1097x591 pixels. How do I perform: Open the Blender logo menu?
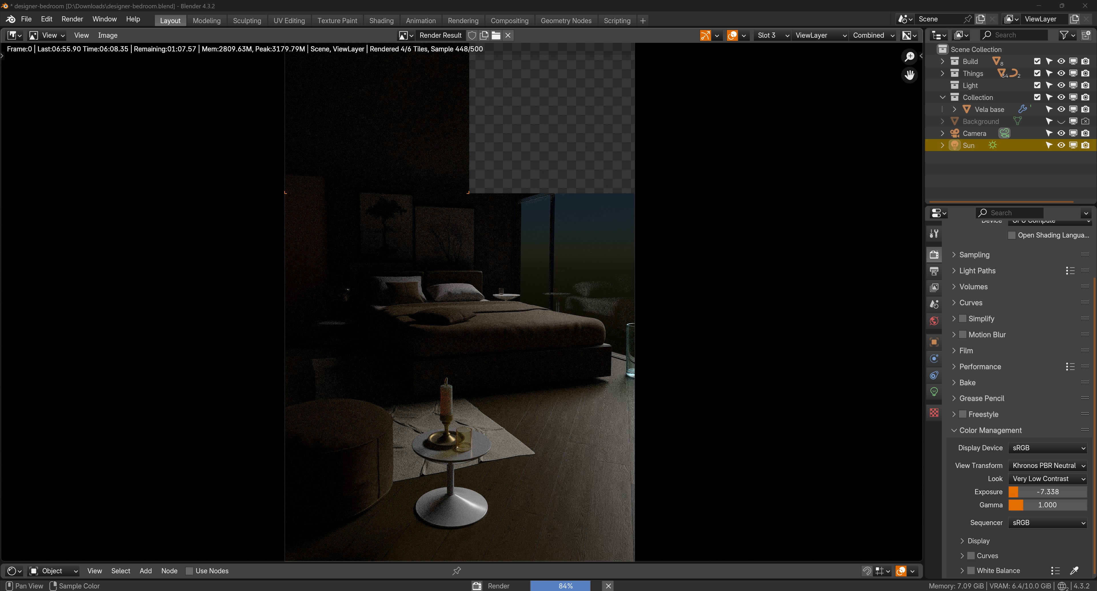[x=11, y=19]
